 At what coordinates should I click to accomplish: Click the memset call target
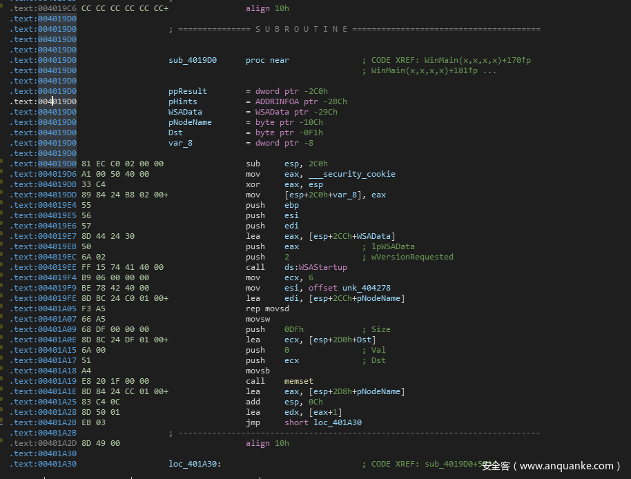point(298,381)
